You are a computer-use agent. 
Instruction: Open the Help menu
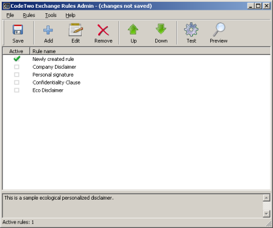click(x=71, y=15)
